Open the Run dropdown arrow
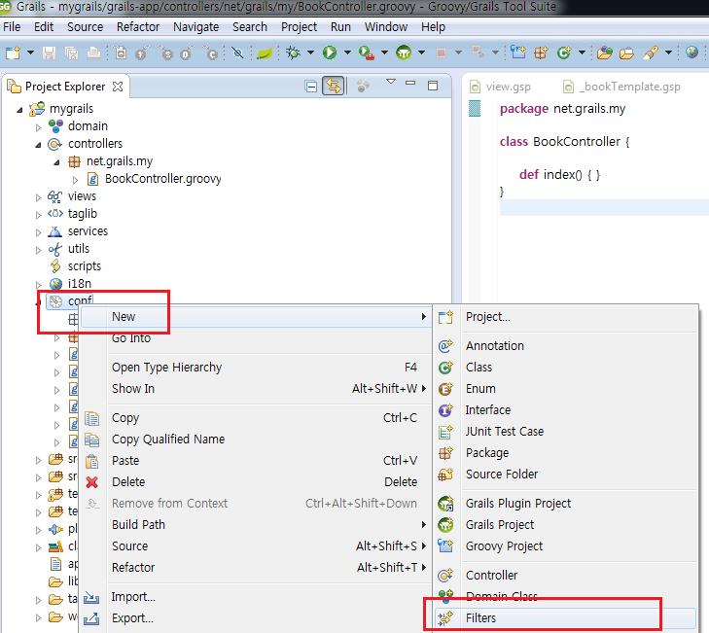The image size is (709, 633). pos(347,53)
